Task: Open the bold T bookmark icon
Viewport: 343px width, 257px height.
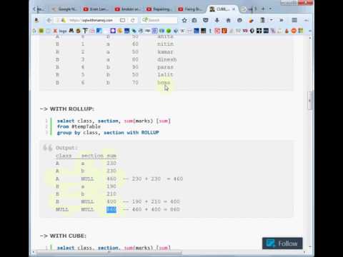Action: click(85, 31)
